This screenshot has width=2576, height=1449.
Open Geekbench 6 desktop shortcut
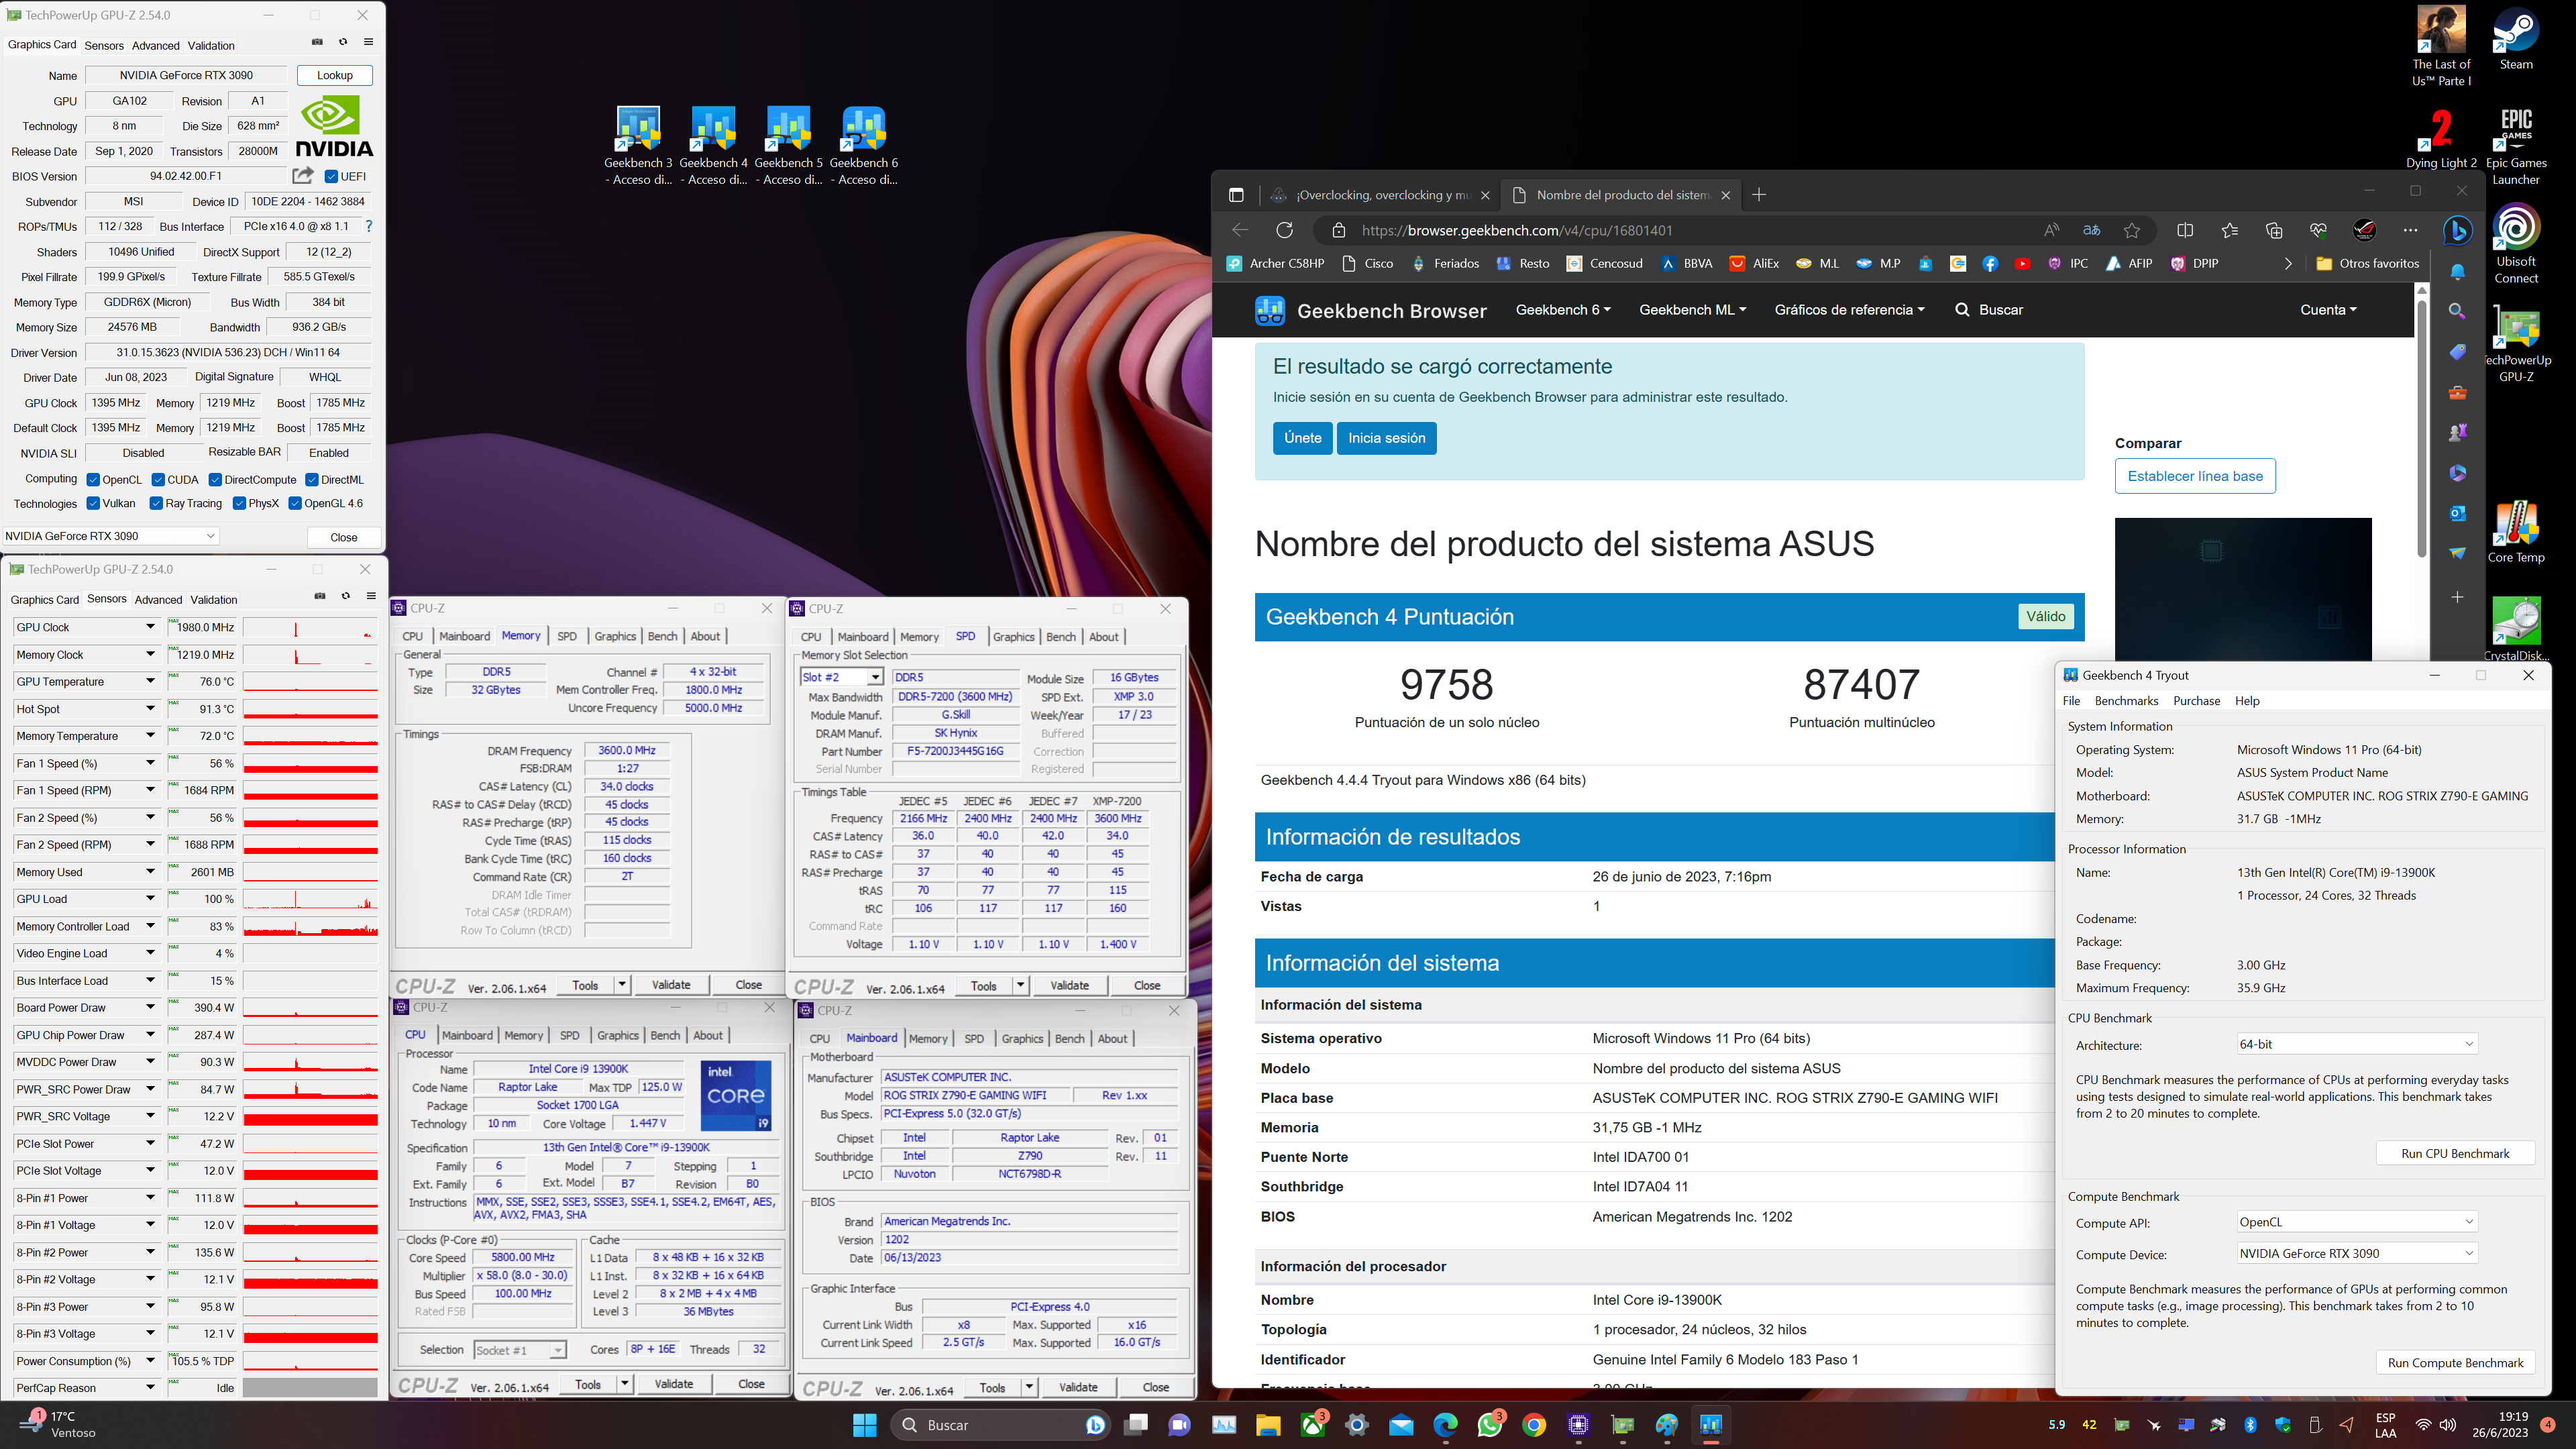point(863,146)
